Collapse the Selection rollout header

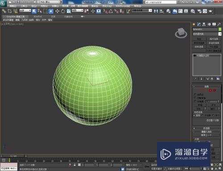(x=206, y=86)
